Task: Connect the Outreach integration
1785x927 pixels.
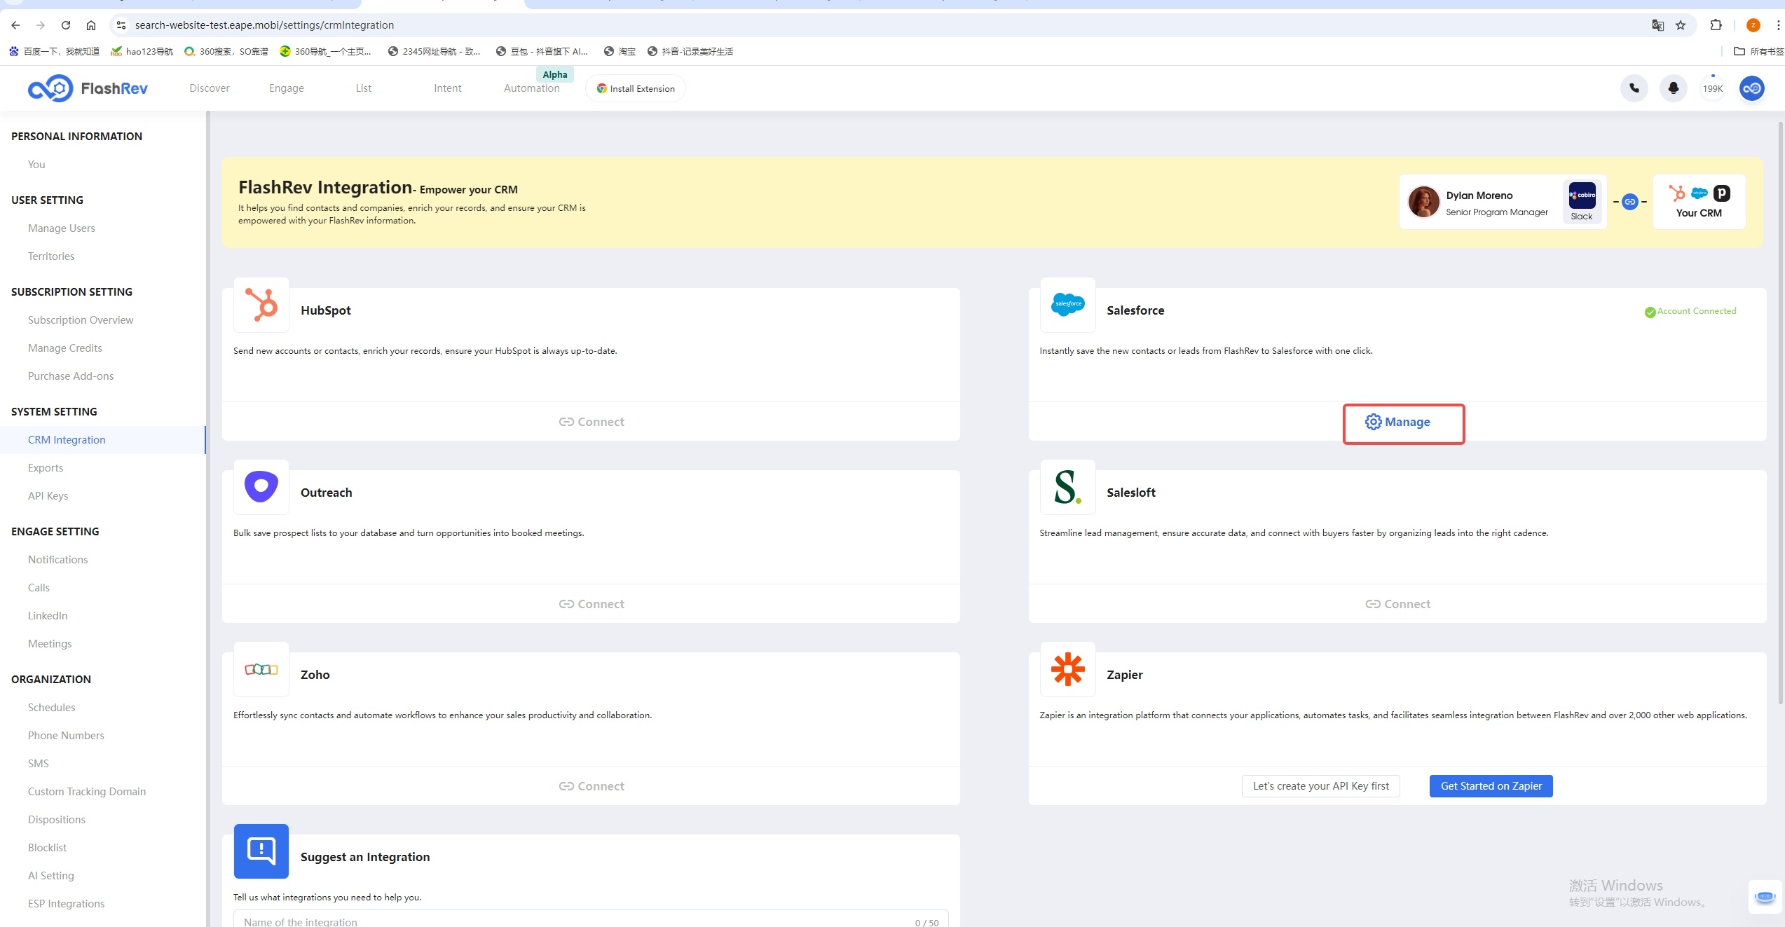Action: point(591,604)
